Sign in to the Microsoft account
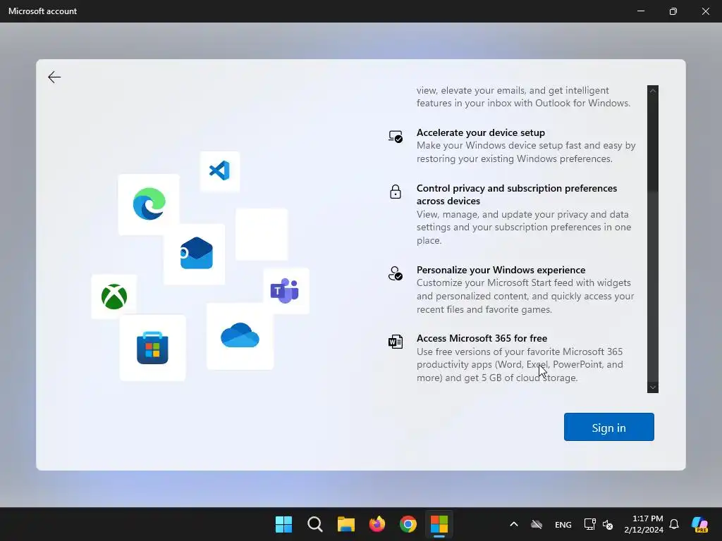This screenshot has height=541, width=722. coord(608,427)
